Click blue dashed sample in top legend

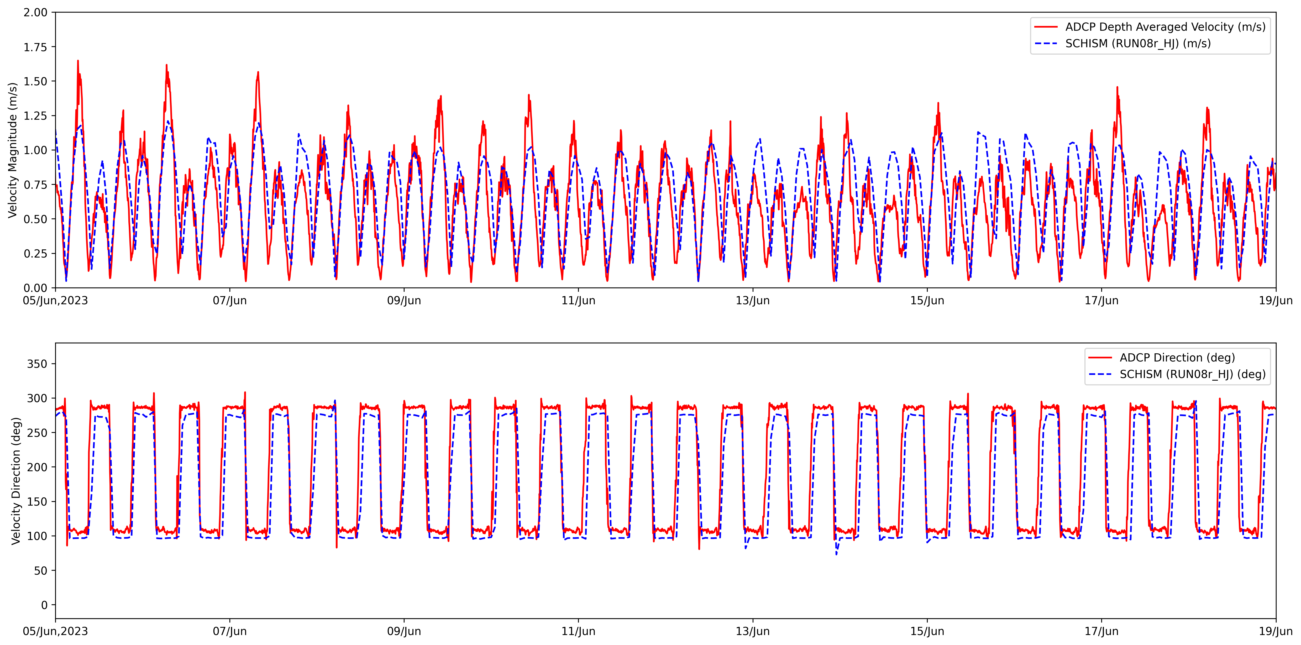[x=1045, y=43]
